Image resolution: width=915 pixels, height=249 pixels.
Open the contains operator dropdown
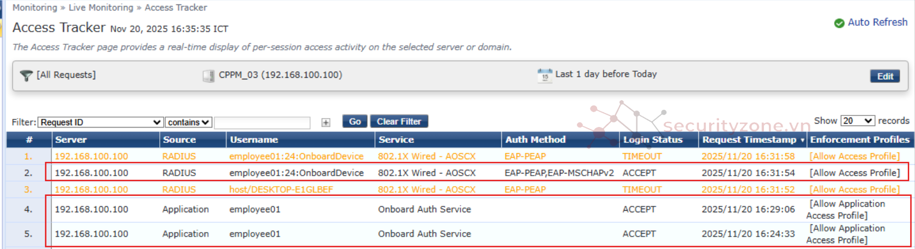click(188, 122)
